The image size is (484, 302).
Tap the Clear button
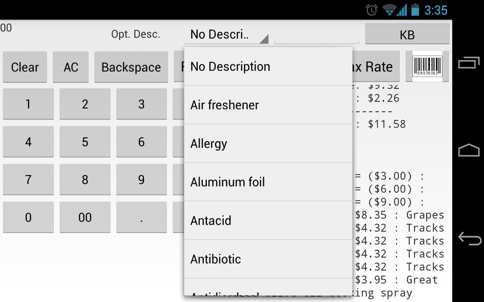pos(25,67)
